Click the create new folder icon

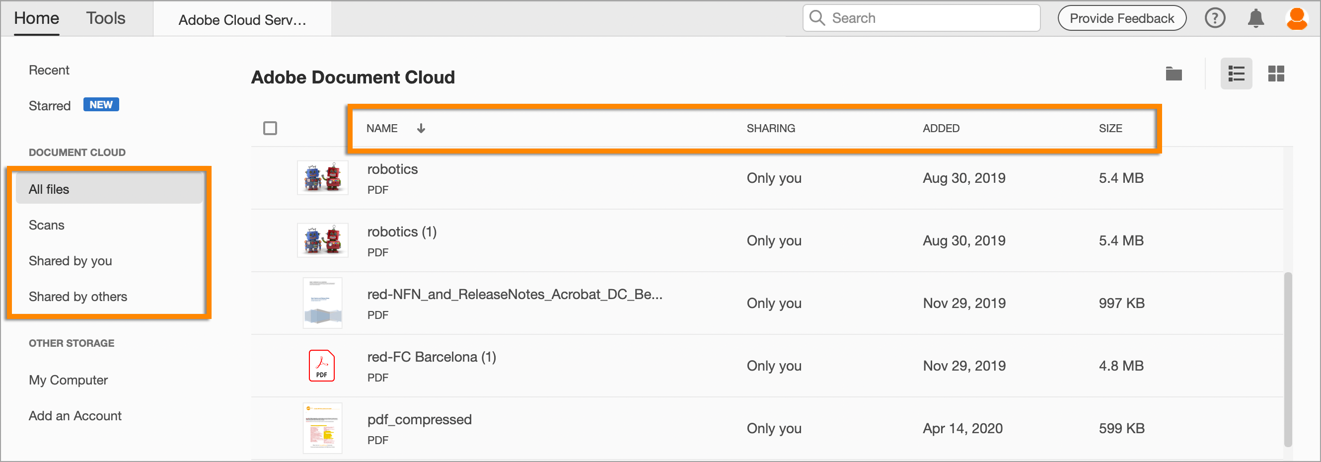pos(1174,74)
